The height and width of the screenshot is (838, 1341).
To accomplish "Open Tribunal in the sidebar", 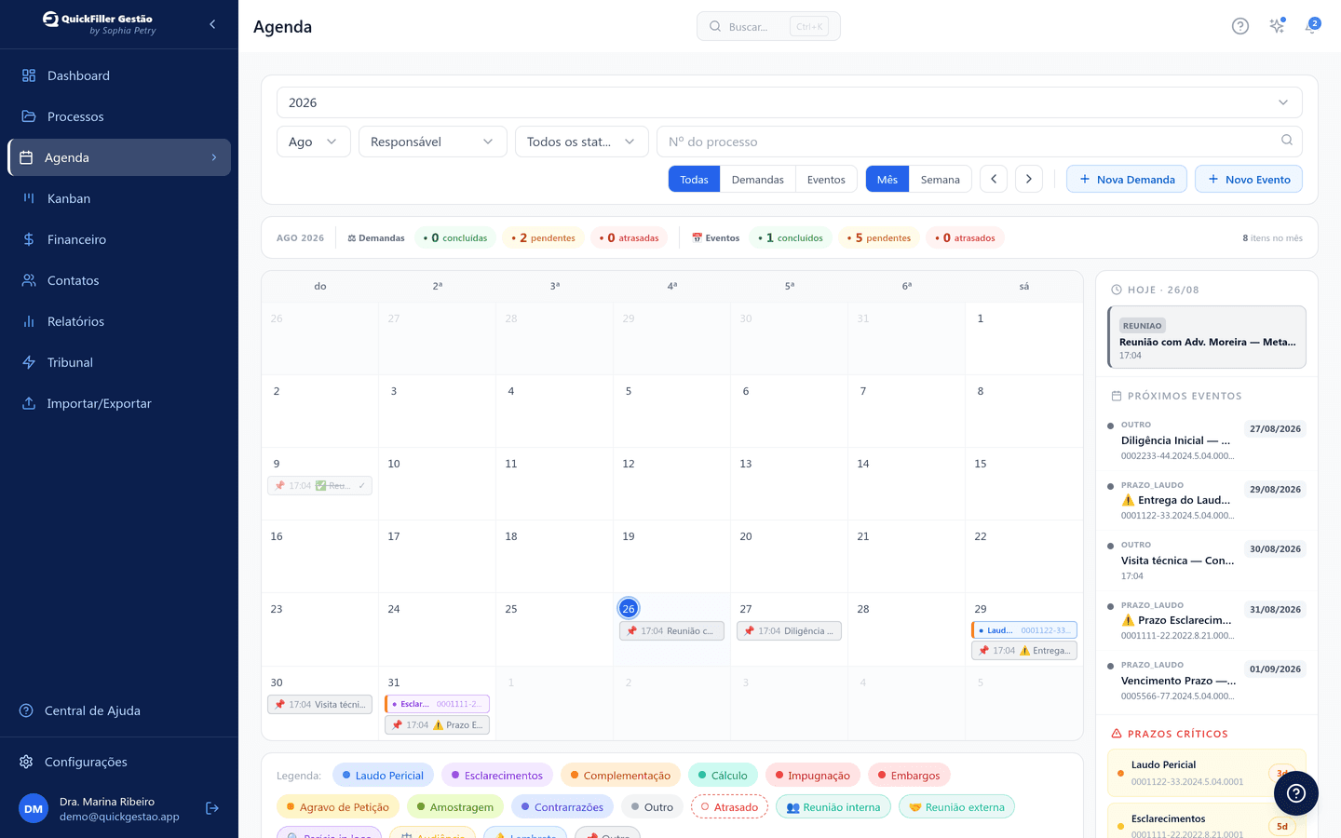I will point(119,362).
